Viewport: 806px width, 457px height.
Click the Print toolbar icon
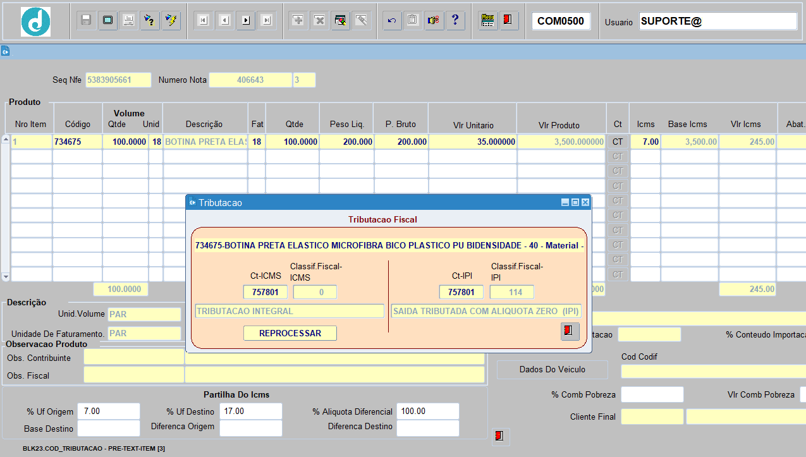pyautogui.click(x=128, y=20)
